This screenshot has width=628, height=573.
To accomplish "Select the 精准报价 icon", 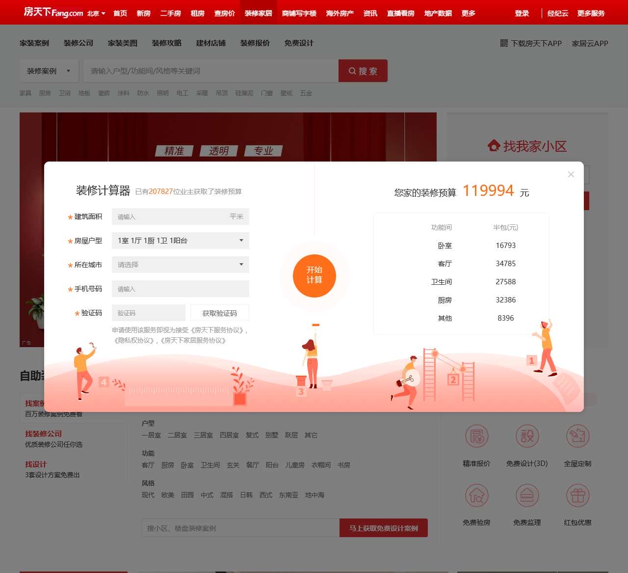I will click(476, 436).
